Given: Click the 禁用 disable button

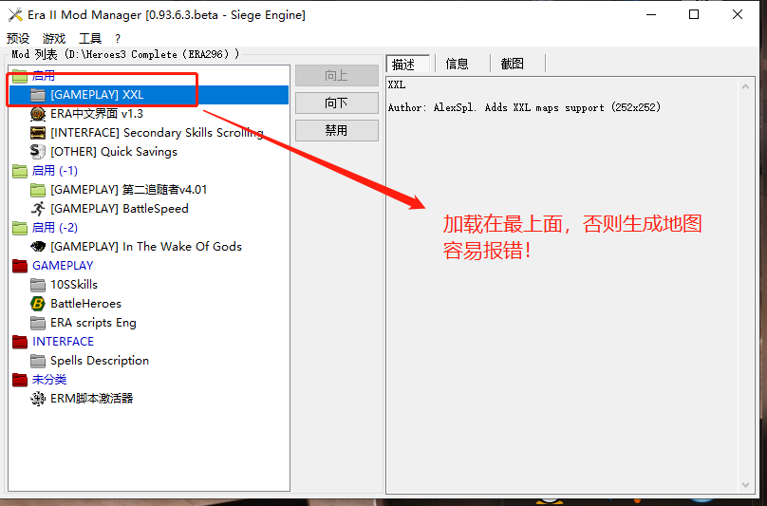Looking at the screenshot, I should (337, 130).
